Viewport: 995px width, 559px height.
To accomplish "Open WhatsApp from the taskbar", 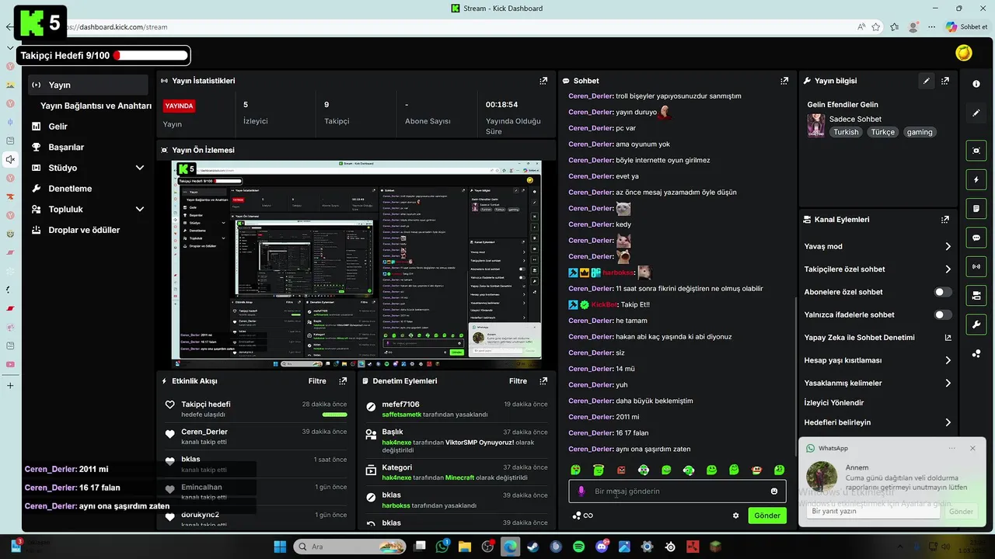I will click(x=443, y=547).
